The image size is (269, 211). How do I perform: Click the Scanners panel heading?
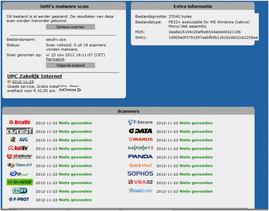128,111
